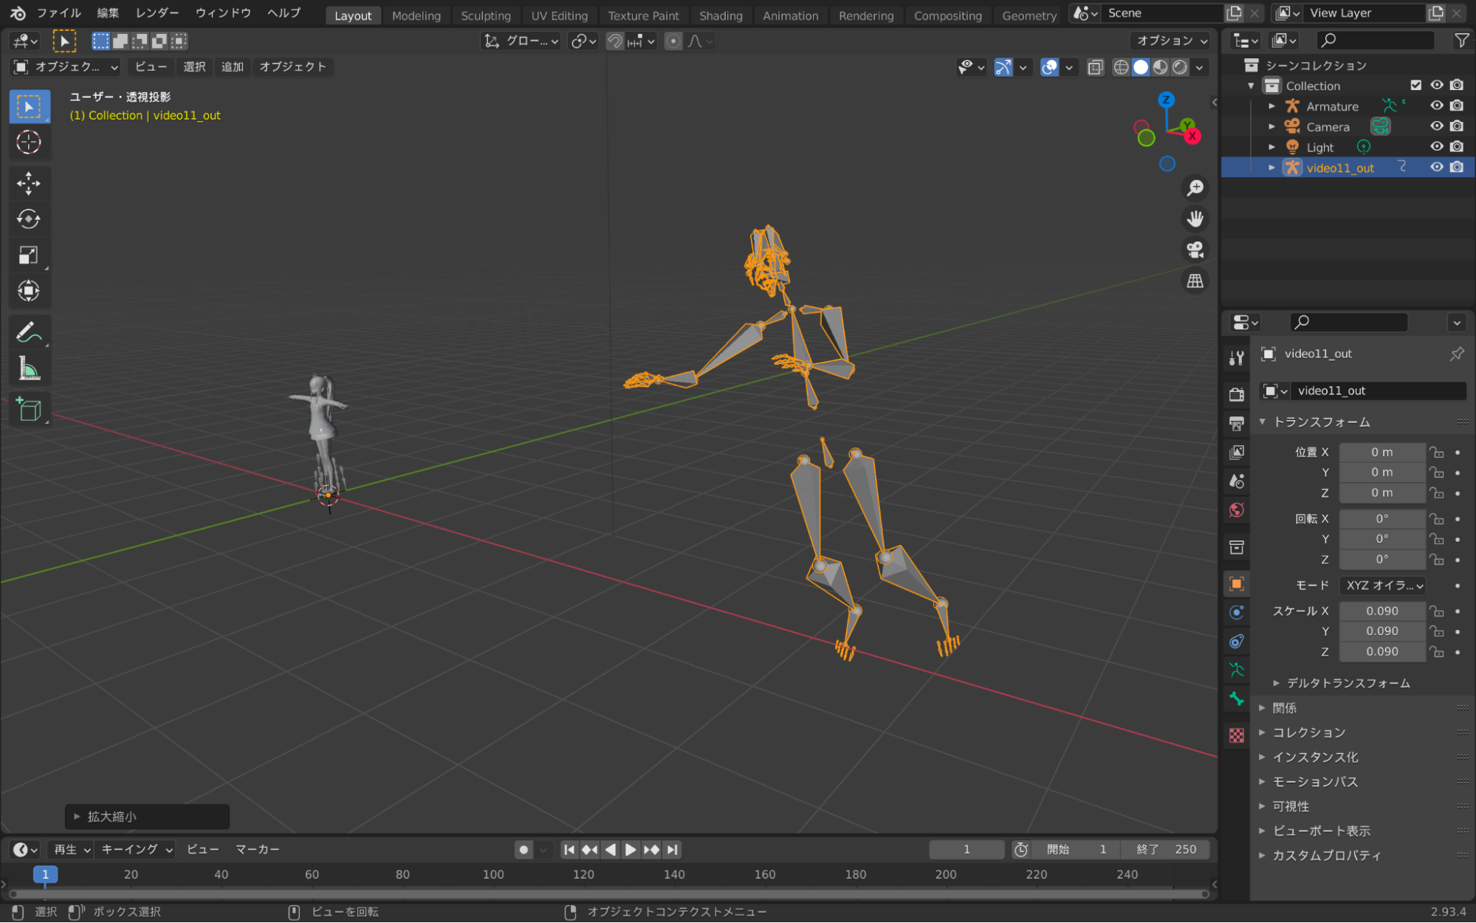Viewport: 1476px width, 923px height.
Task: Click the 位置 Z value field
Action: pos(1381,493)
